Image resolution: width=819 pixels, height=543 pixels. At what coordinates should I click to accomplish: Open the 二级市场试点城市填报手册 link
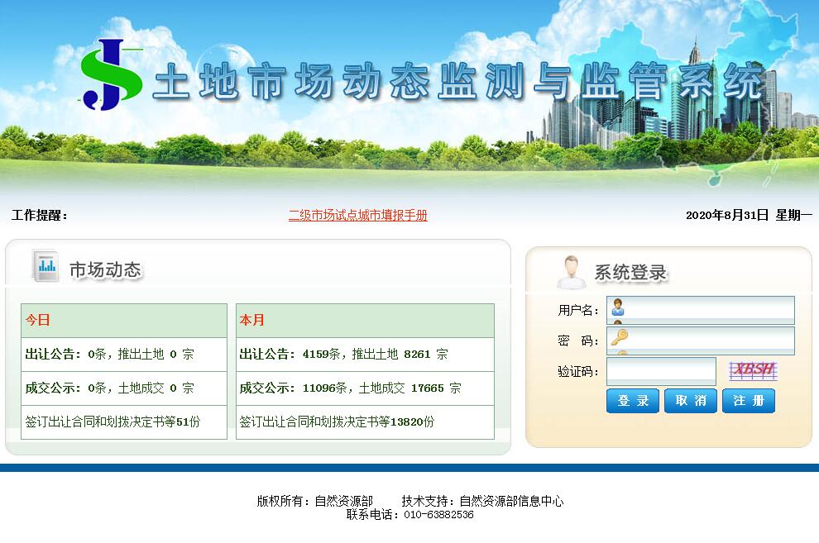357,216
